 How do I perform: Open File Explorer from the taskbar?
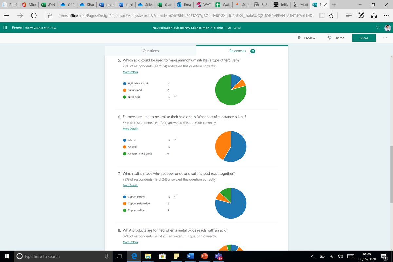pos(148,256)
